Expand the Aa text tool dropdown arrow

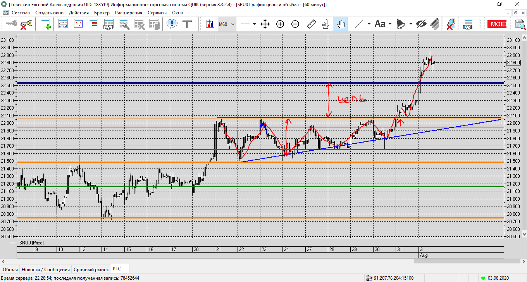(x=390, y=24)
